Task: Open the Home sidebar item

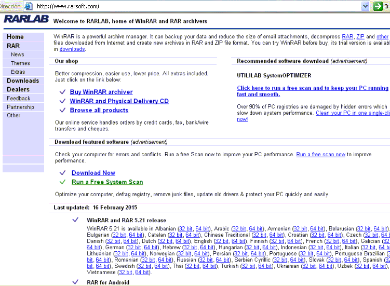Action: point(15,37)
